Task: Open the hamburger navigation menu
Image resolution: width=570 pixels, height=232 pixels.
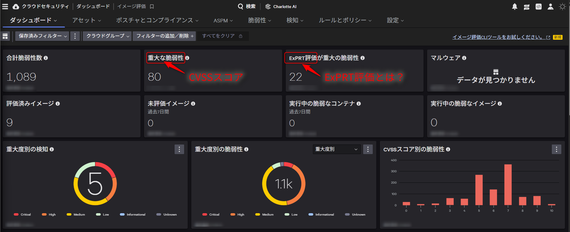Action: 5,7
